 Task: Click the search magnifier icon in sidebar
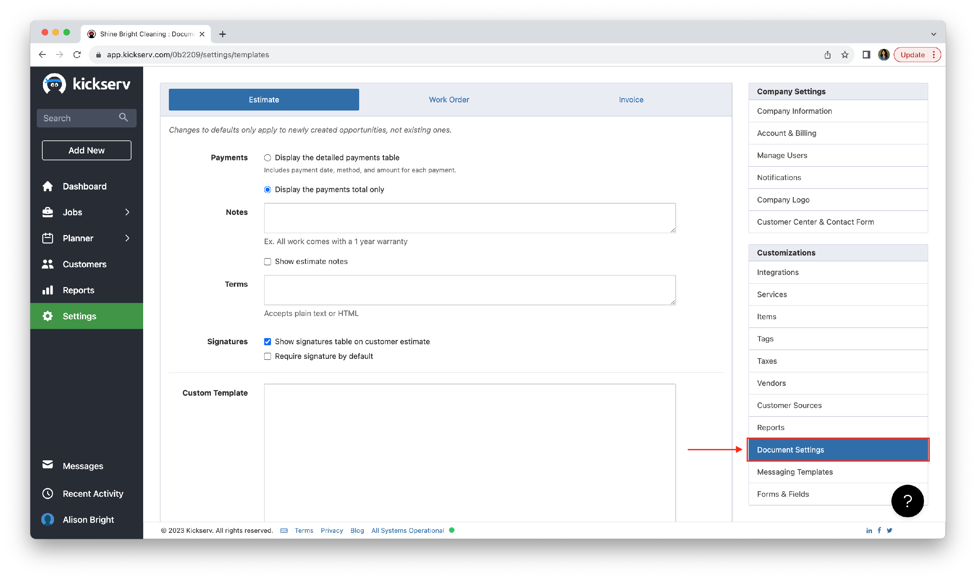(123, 117)
